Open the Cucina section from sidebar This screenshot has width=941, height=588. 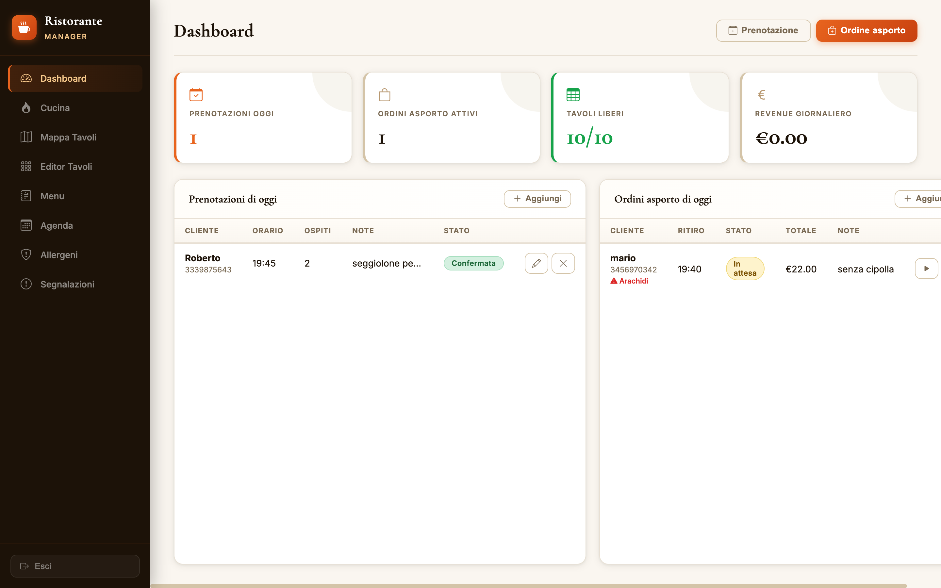pos(55,108)
